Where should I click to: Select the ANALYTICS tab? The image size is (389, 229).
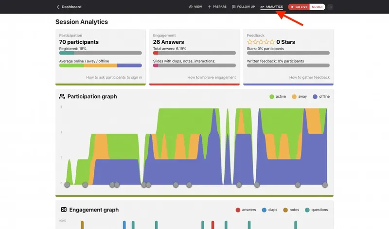click(x=272, y=7)
